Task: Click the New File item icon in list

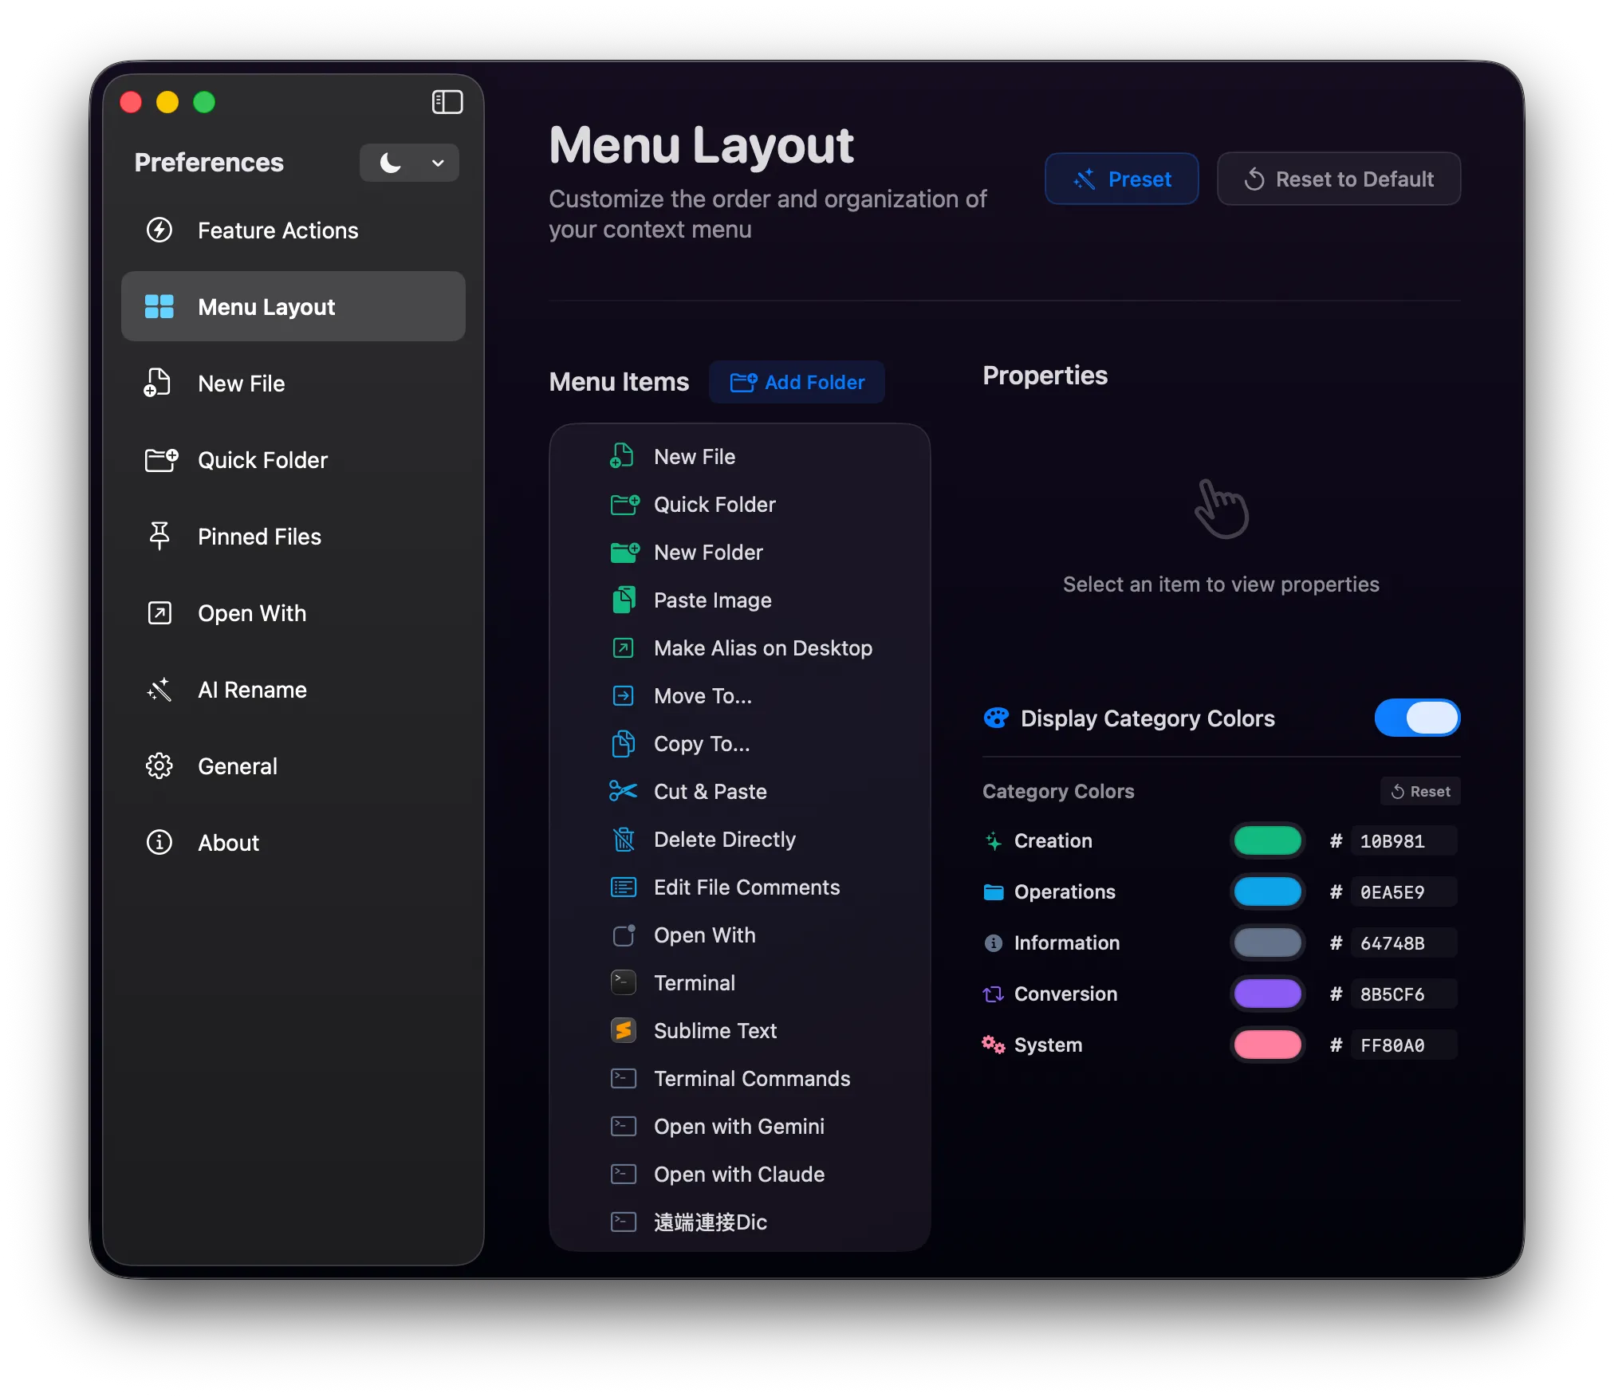Action: (622, 456)
